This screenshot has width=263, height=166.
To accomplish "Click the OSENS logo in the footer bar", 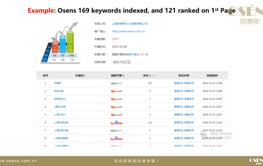I will [x=256, y=161].
